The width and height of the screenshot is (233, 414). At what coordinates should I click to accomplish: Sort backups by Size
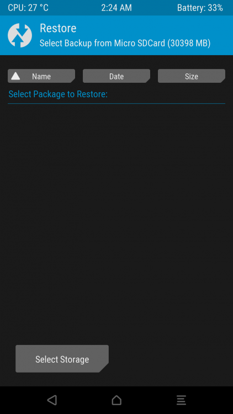coord(192,76)
